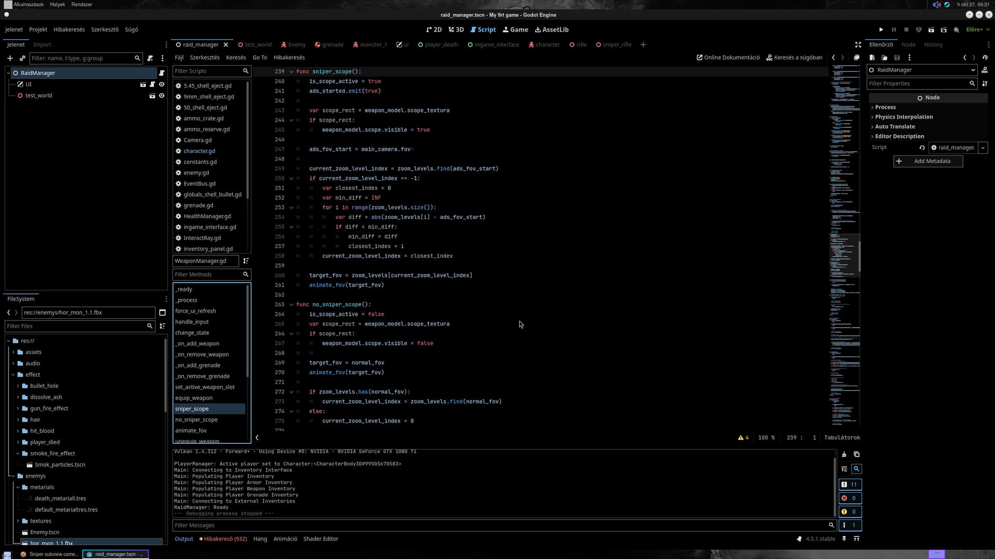Hide the test_world node via eye icon

click(x=162, y=96)
